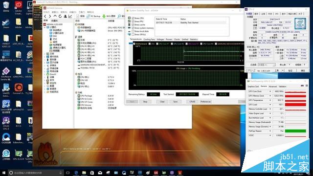Viewport: 313px width, 176px height.
Task: Open GPU Core Clock dropdown in GPU-Z
Action: [270, 91]
